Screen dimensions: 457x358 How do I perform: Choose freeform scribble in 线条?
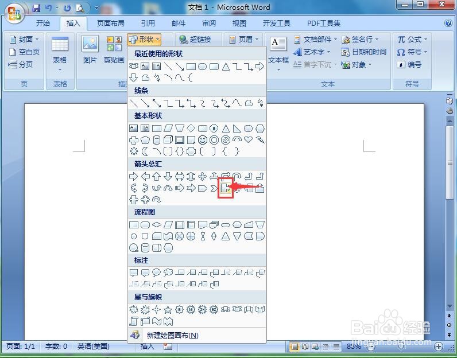click(260, 103)
